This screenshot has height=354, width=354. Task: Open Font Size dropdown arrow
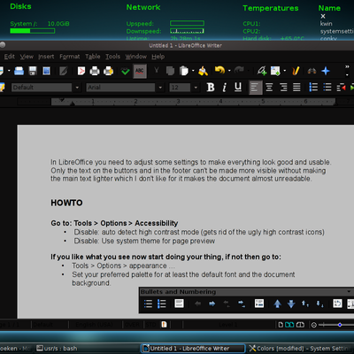click(196, 88)
